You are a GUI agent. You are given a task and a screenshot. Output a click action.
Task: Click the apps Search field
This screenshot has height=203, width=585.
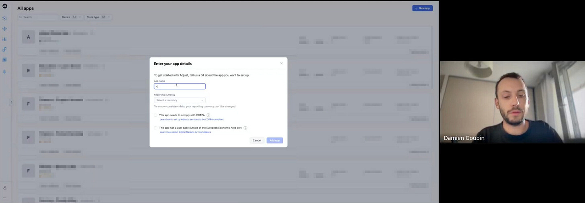point(38,17)
